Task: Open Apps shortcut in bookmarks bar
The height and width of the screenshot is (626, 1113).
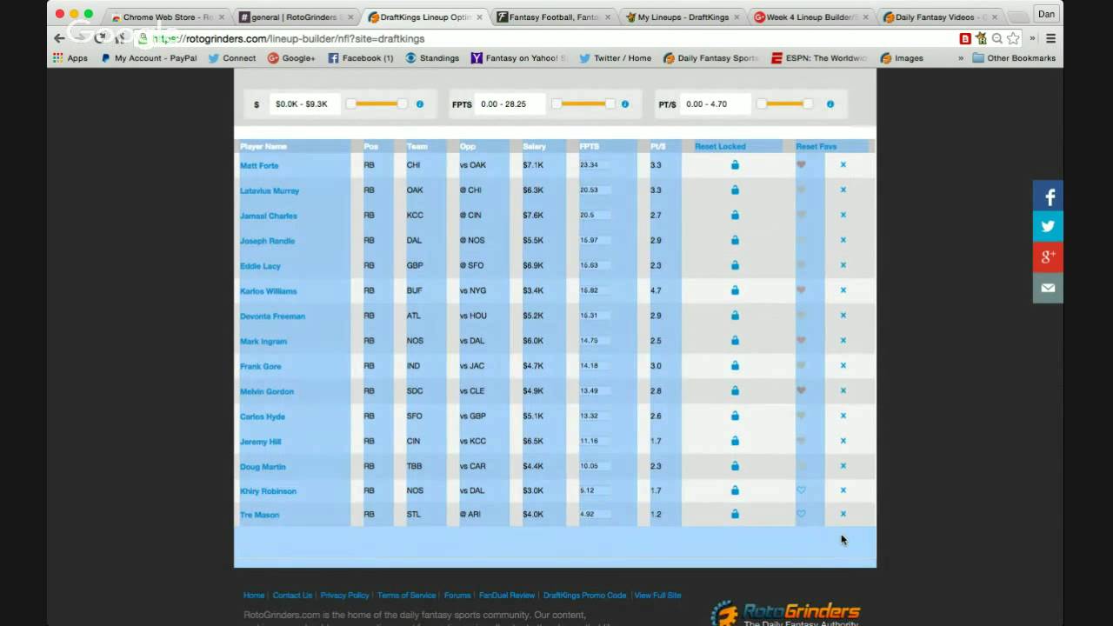Action: (x=70, y=58)
